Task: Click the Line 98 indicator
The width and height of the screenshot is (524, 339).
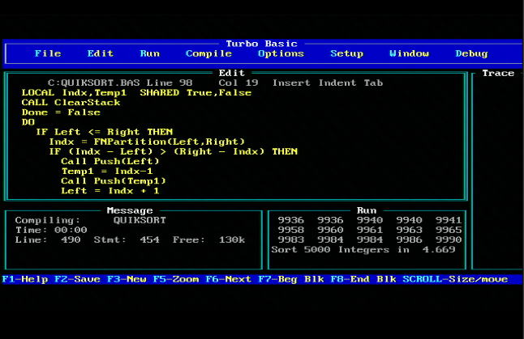Action: tap(170, 83)
